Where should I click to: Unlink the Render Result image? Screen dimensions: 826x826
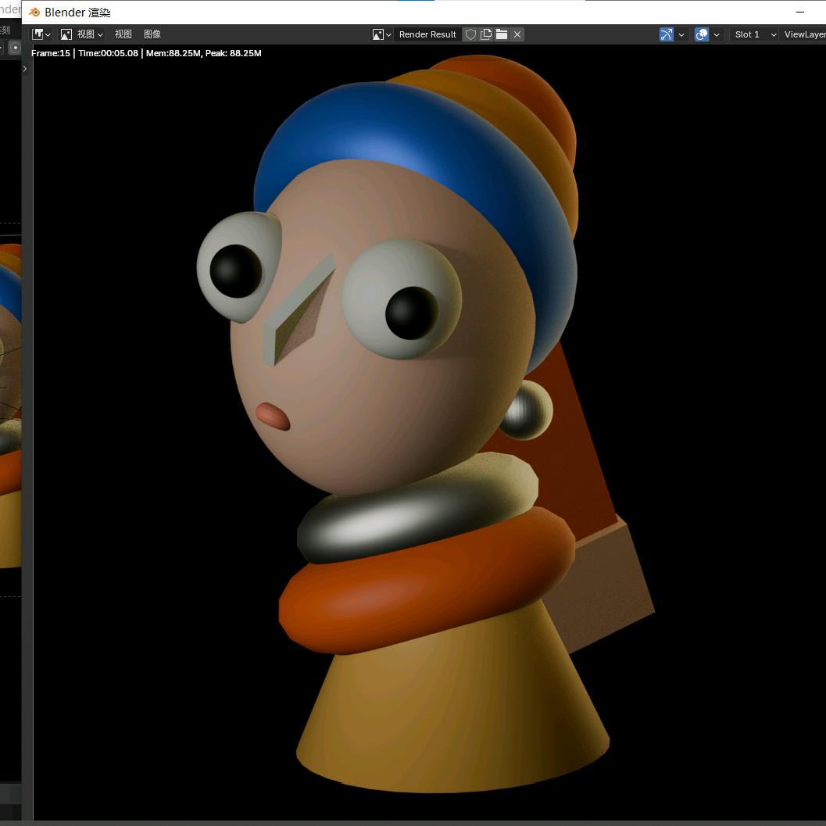[x=517, y=34]
